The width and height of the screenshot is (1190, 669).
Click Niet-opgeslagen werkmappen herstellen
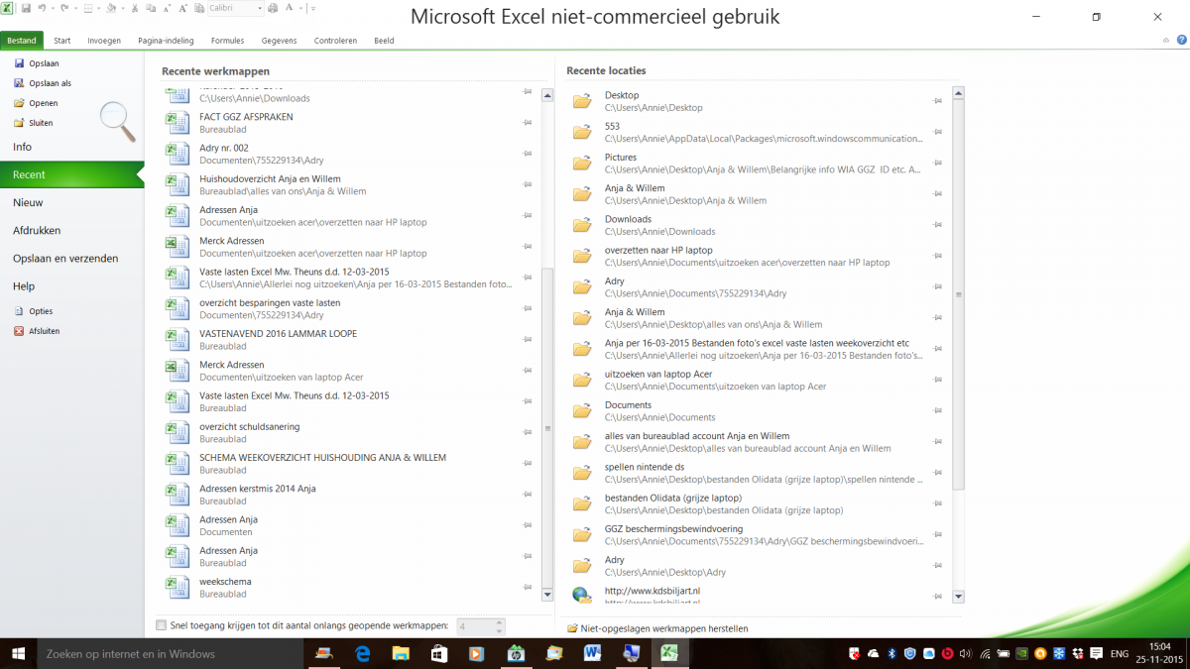[x=657, y=628]
